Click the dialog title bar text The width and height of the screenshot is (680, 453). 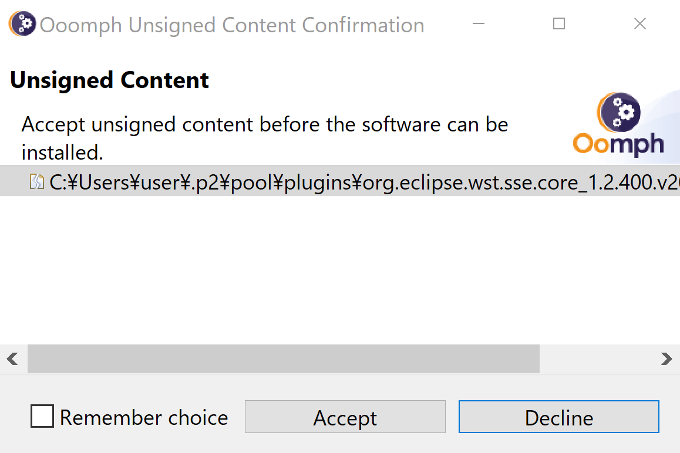pos(232,25)
